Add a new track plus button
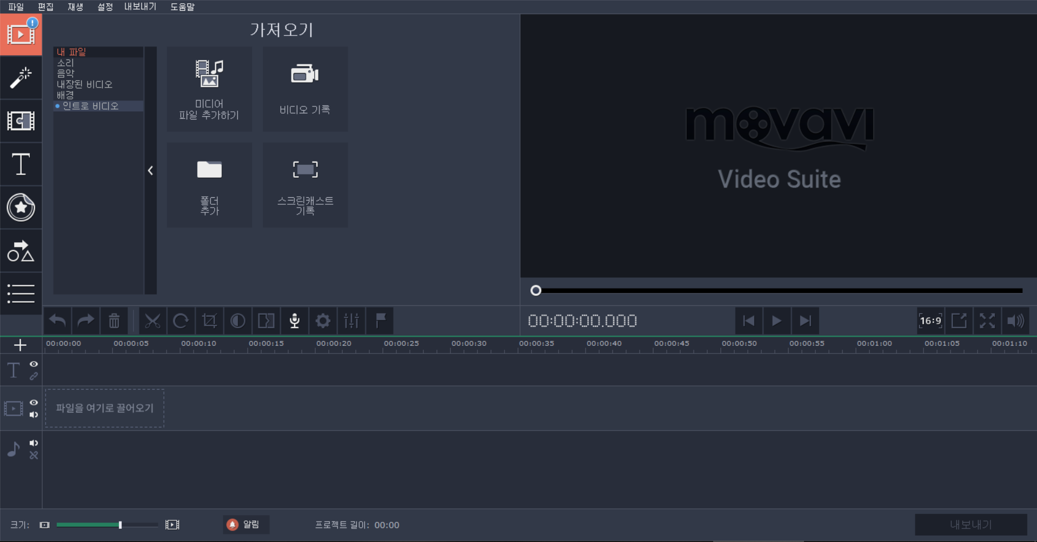 tap(20, 345)
